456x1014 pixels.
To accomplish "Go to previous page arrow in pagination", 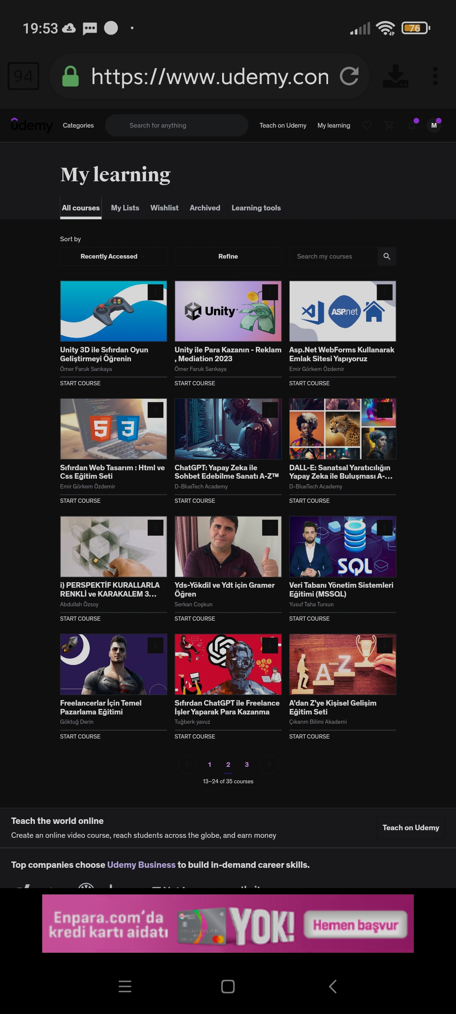I will coord(187,764).
